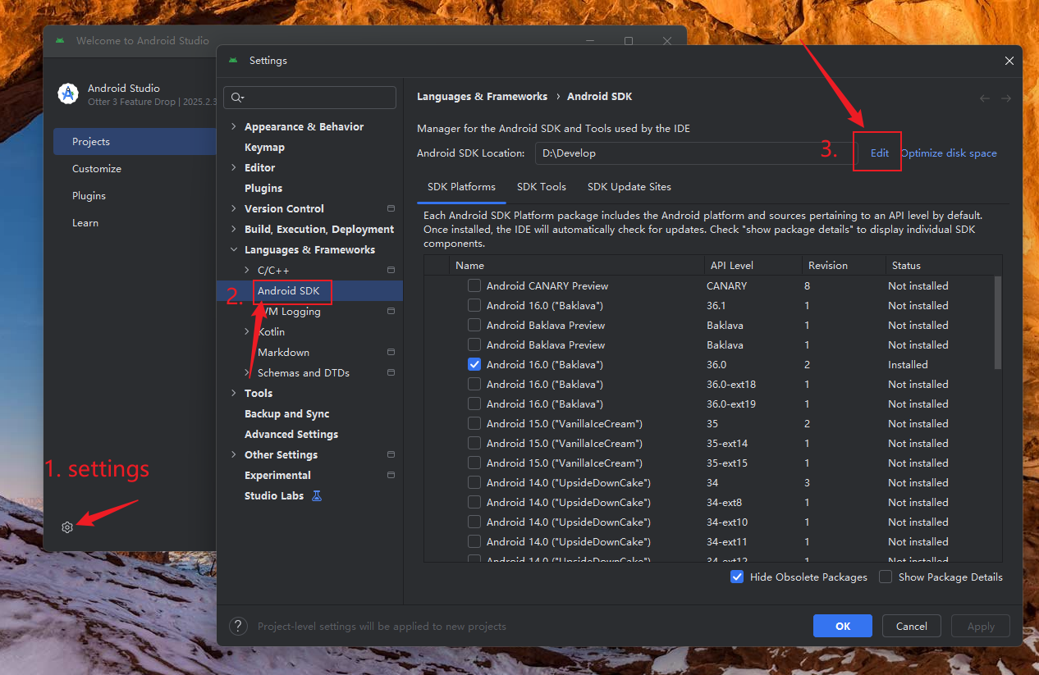Click the Apply button
The width and height of the screenshot is (1039, 675).
pos(981,626)
